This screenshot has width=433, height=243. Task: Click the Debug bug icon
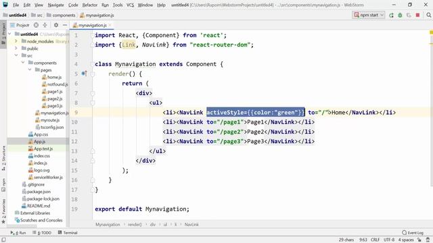[x=400, y=15]
